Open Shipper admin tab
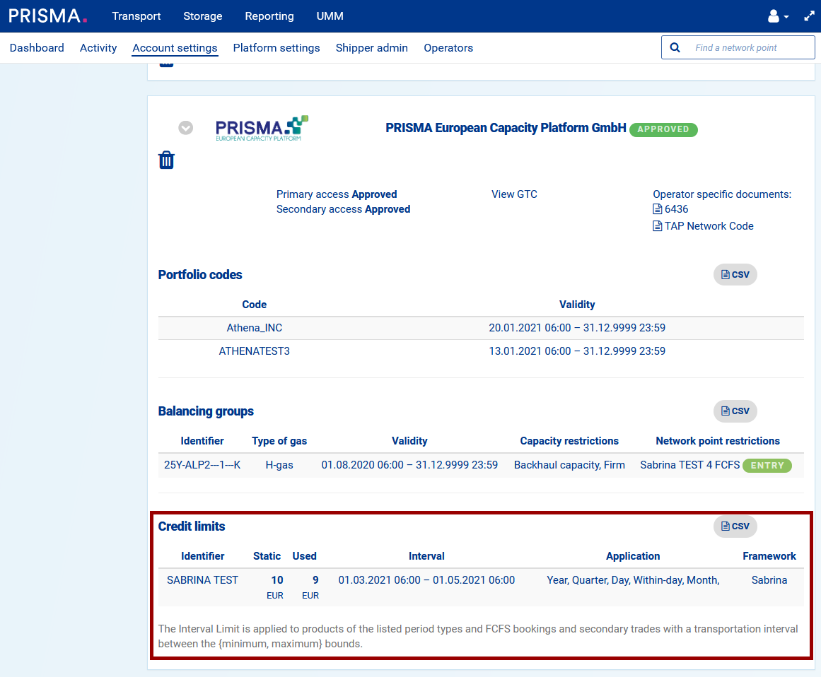821x677 pixels. click(x=372, y=48)
